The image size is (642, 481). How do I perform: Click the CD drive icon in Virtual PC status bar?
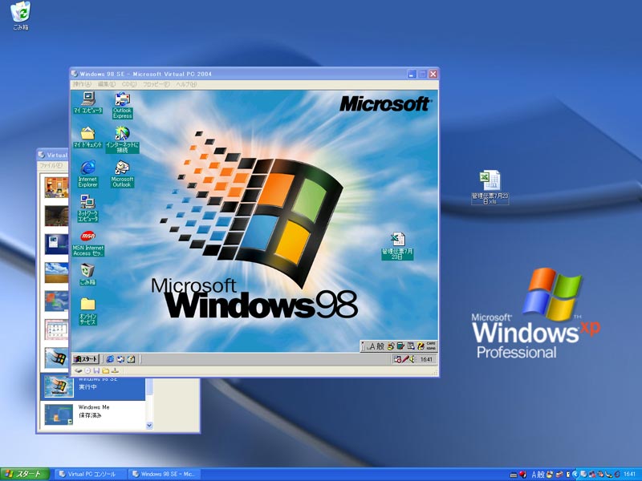point(87,370)
